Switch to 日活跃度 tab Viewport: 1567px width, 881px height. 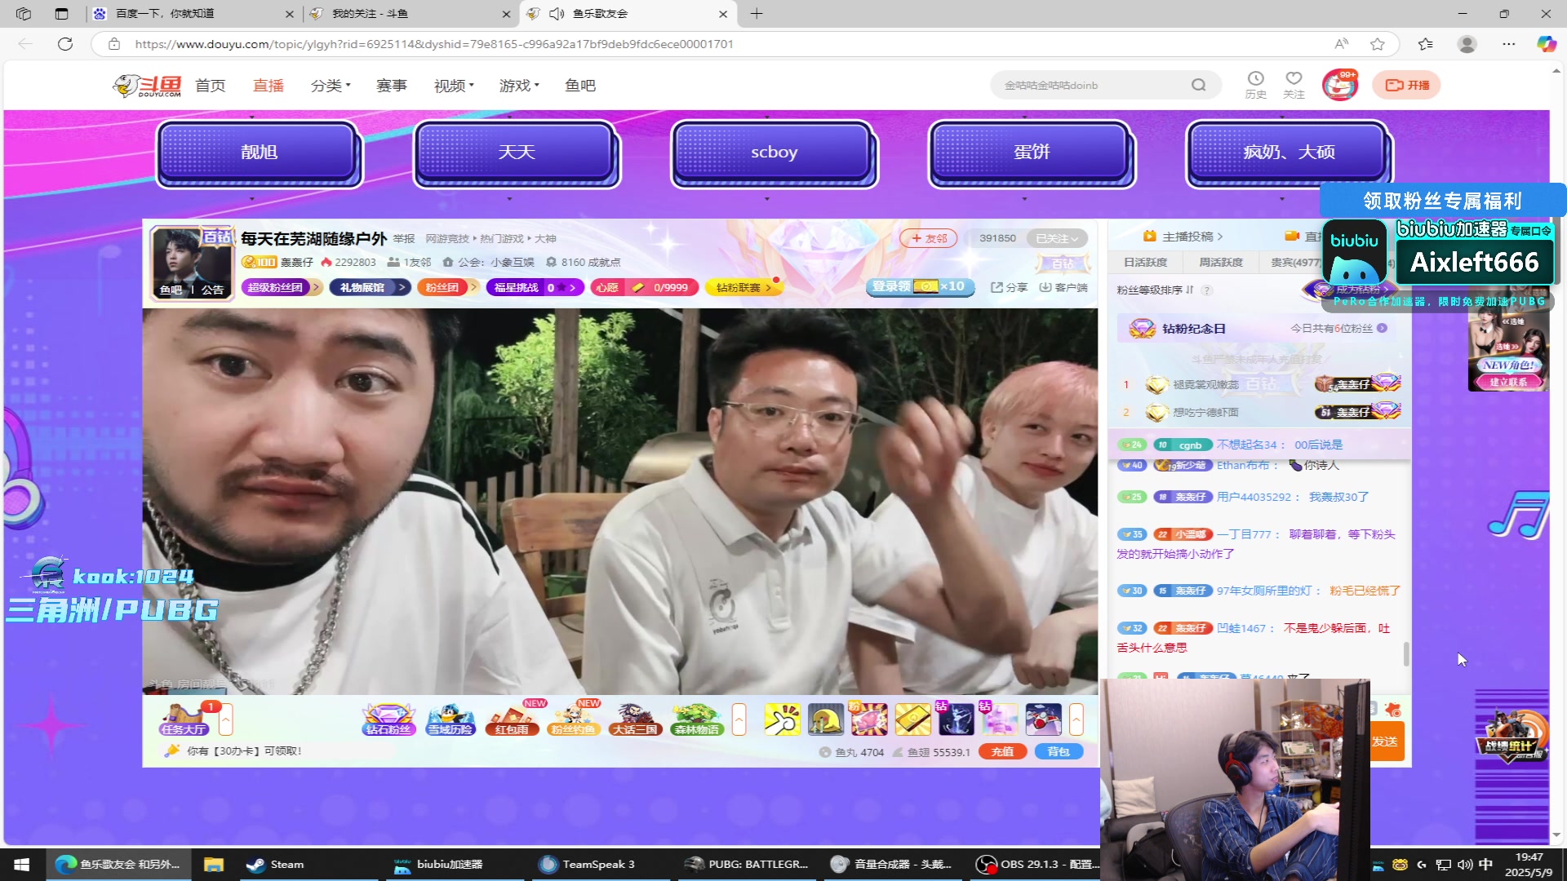pos(1146,262)
